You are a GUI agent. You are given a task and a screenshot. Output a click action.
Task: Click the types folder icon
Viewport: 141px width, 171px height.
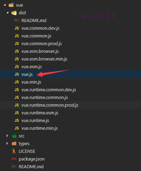14,143
